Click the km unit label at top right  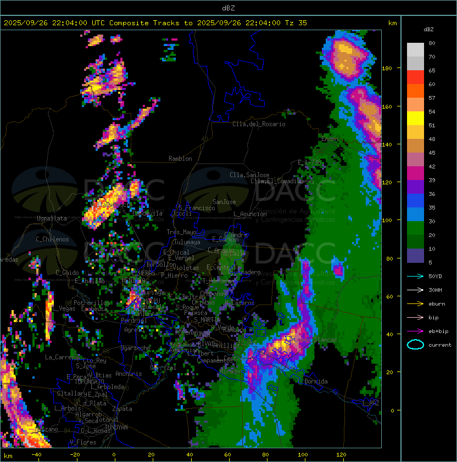click(x=392, y=23)
